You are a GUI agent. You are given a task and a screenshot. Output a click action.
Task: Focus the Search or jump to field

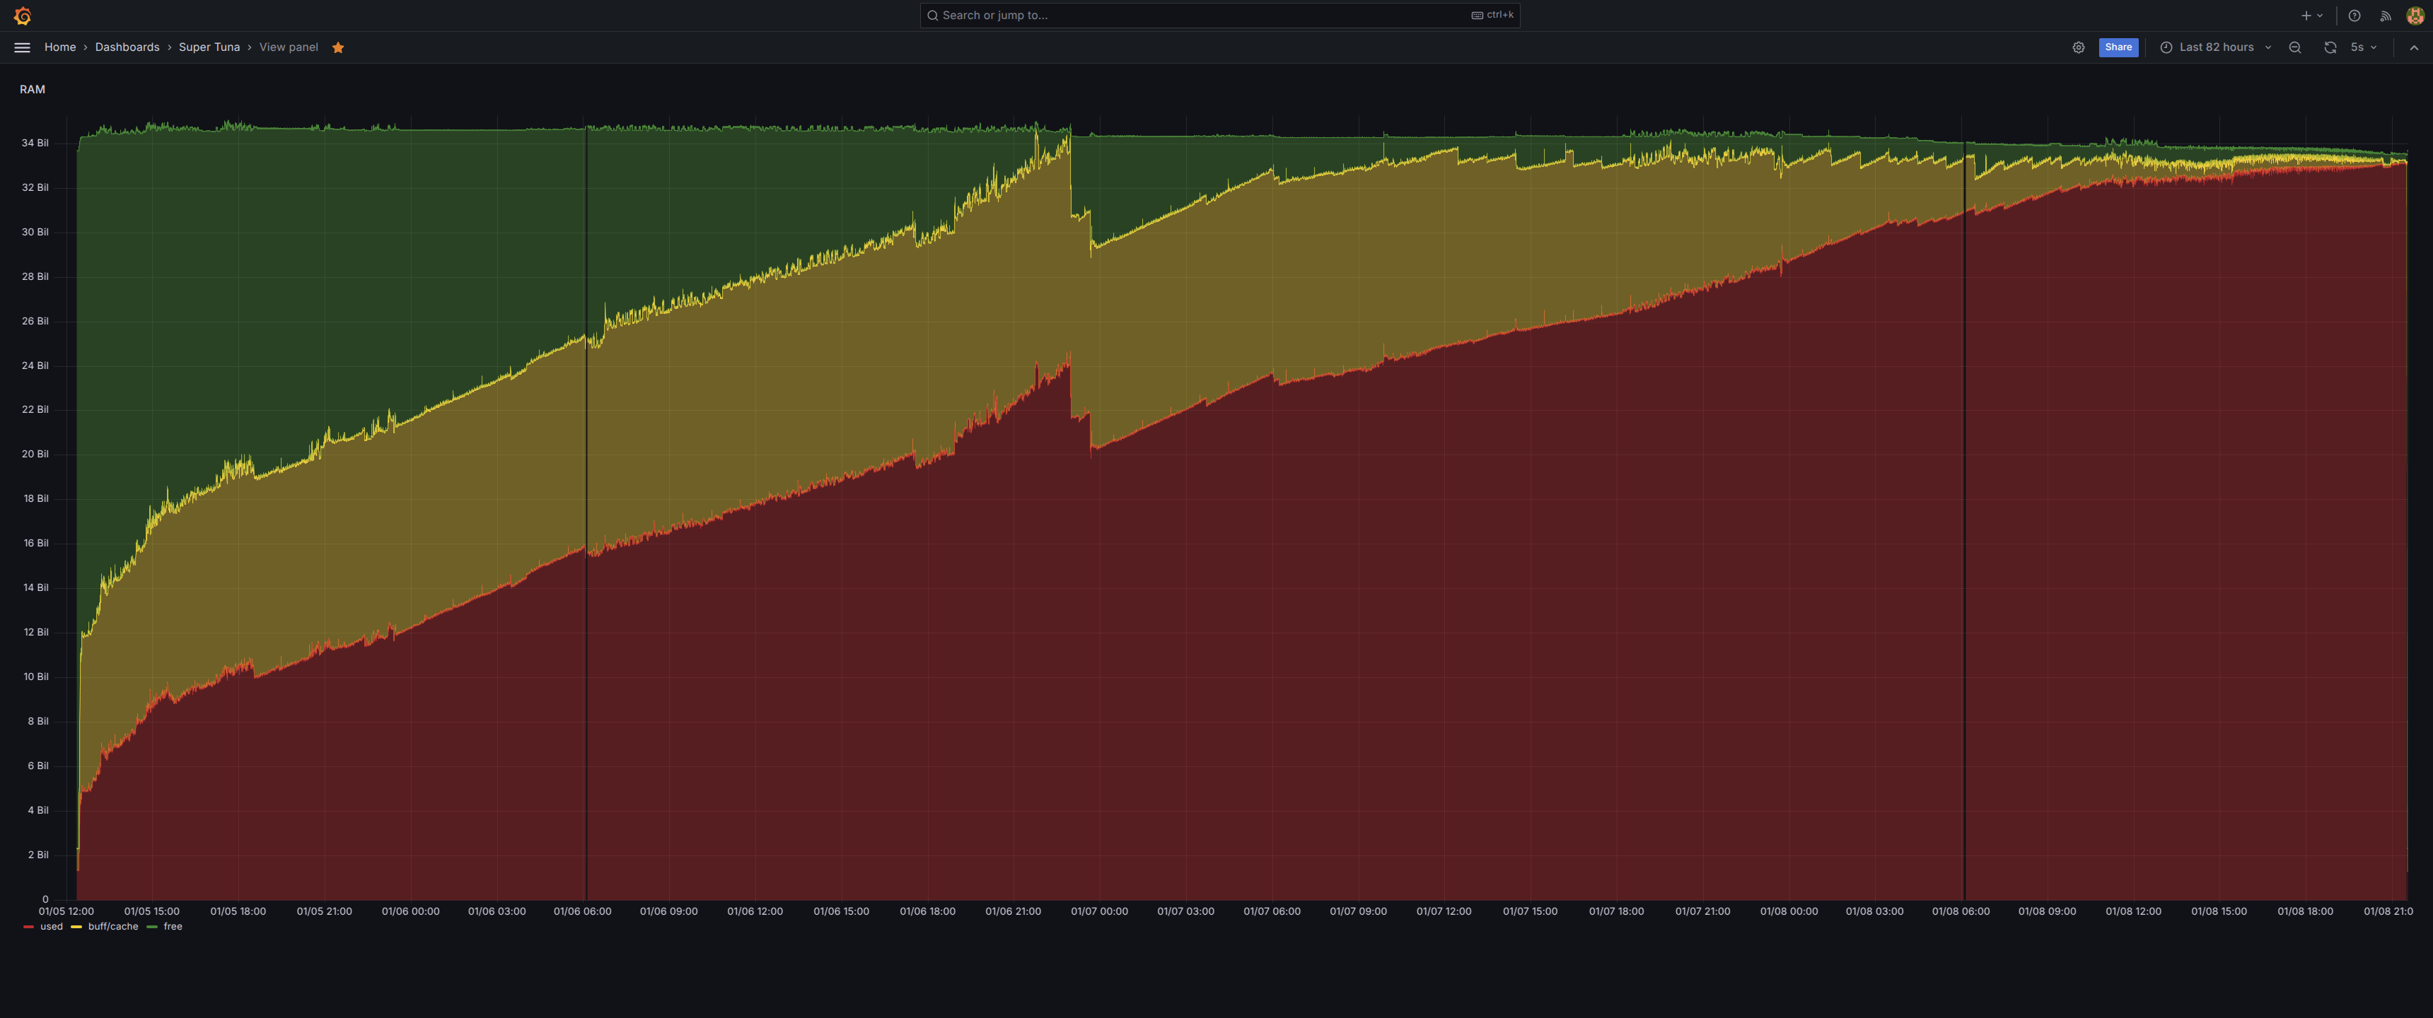[1200, 15]
